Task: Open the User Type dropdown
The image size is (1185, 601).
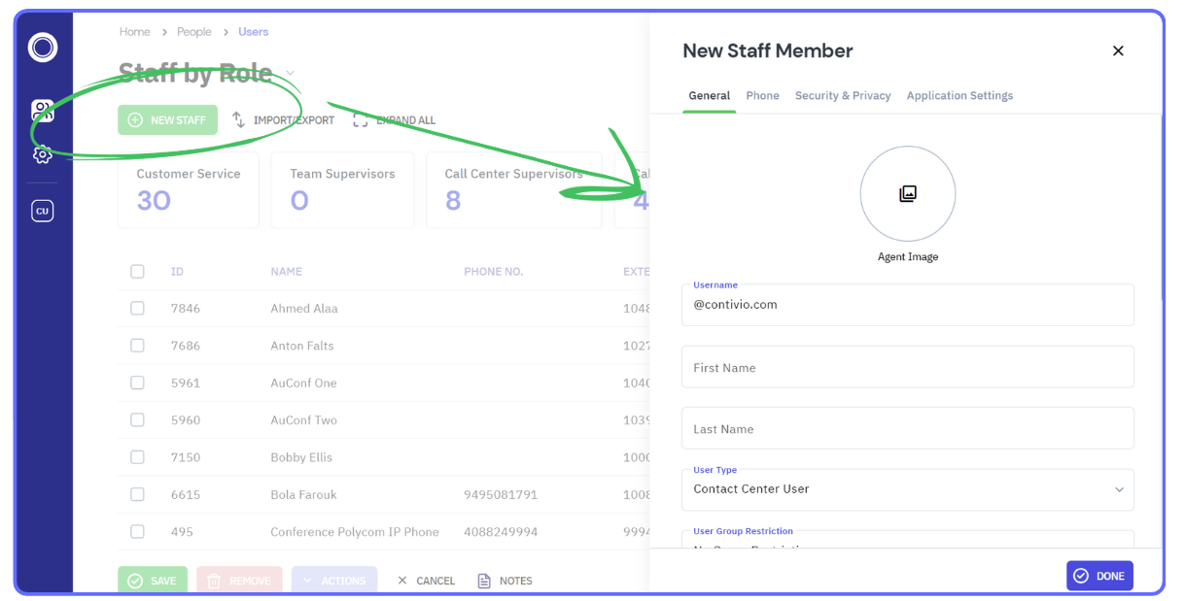Action: pos(907,489)
